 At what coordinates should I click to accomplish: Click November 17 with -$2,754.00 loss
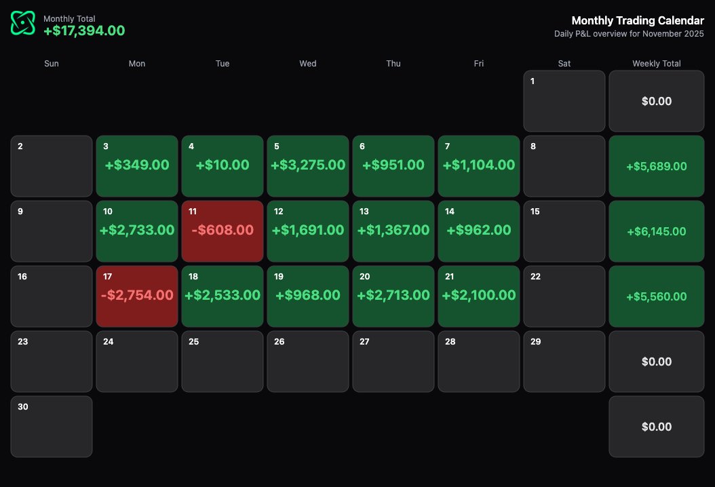pos(136,296)
